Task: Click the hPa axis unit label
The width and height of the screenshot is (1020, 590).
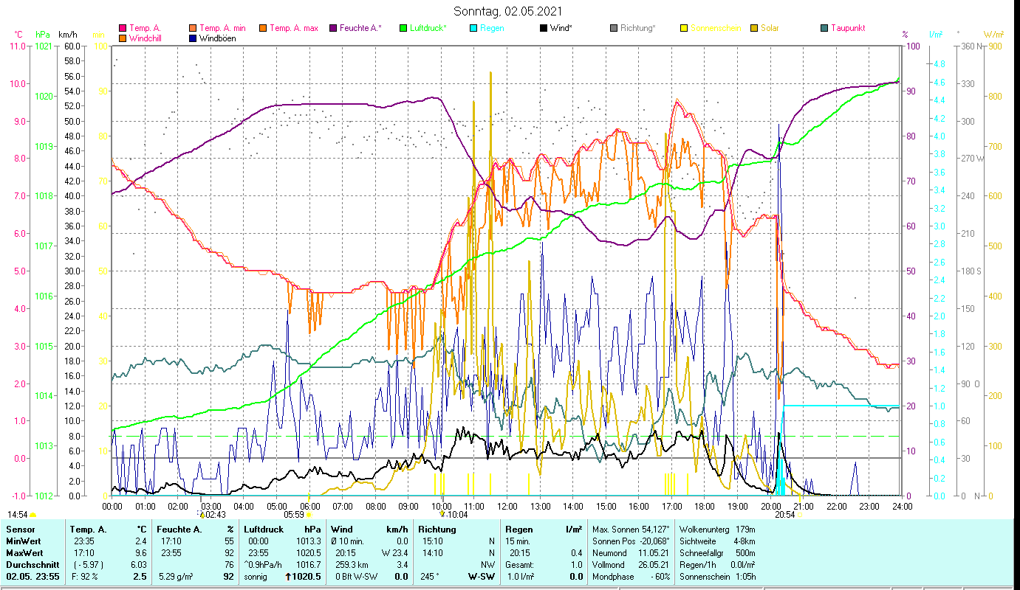Action: (43, 35)
